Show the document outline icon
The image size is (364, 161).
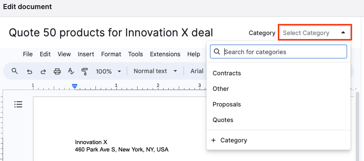(18, 104)
